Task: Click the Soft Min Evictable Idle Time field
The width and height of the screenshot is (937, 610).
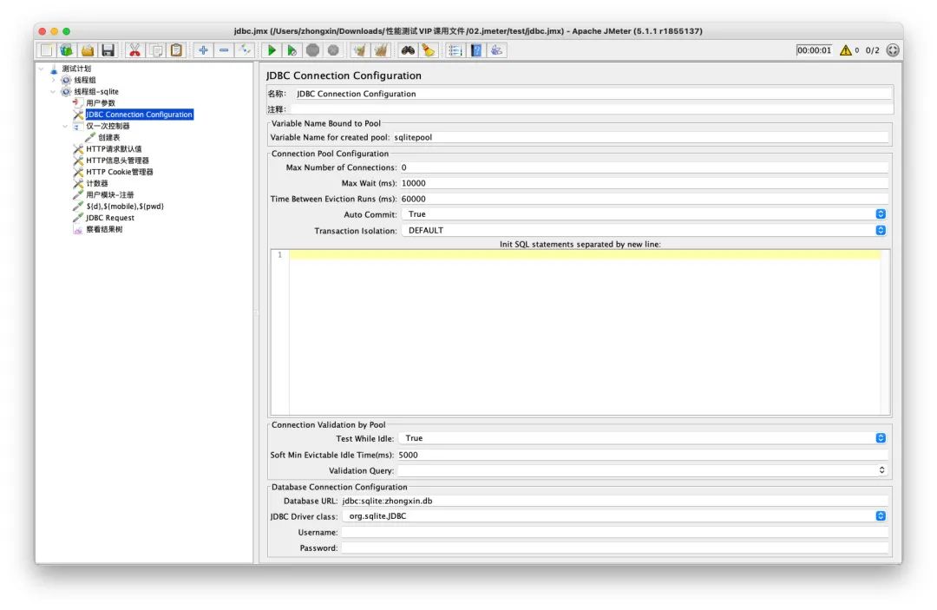Action: (x=643, y=456)
